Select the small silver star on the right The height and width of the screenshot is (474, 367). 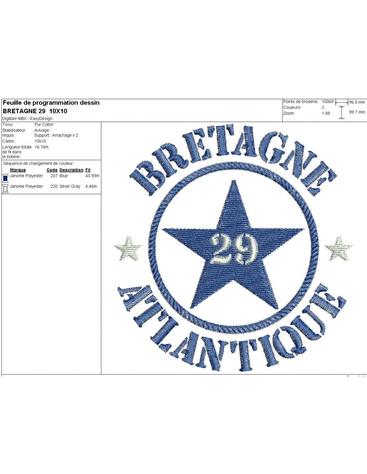click(x=339, y=249)
